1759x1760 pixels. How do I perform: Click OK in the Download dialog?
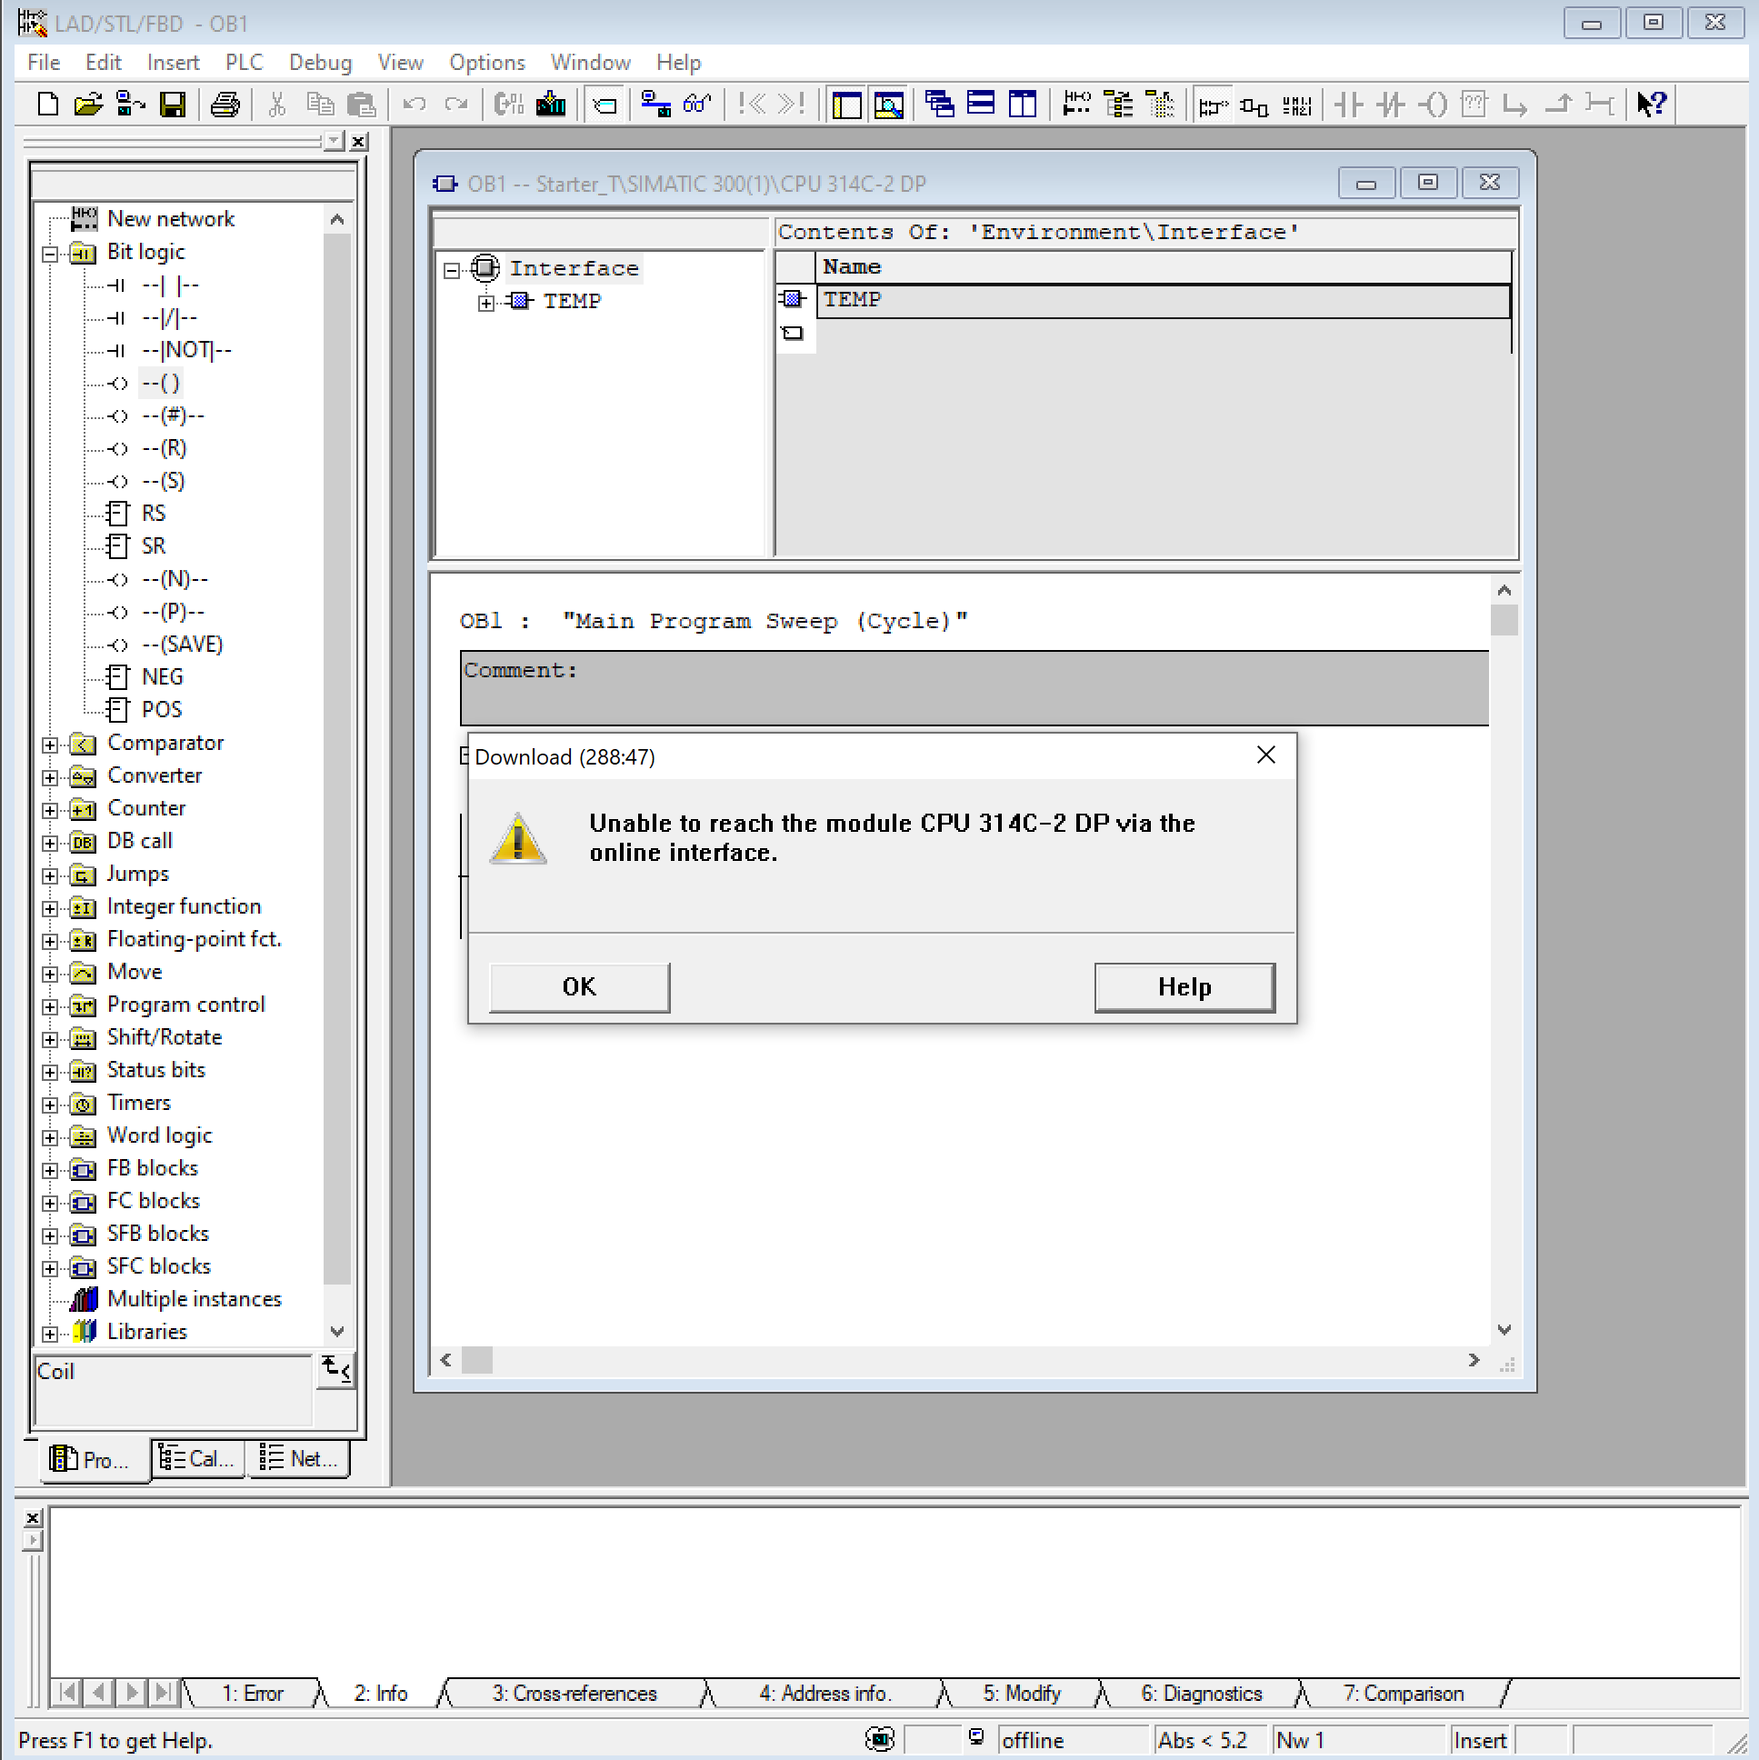click(x=579, y=986)
